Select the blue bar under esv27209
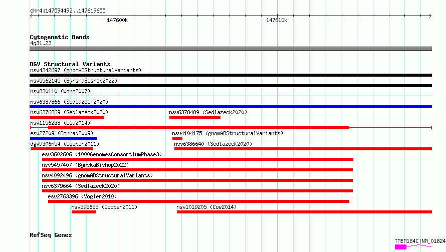 point(64,138)
